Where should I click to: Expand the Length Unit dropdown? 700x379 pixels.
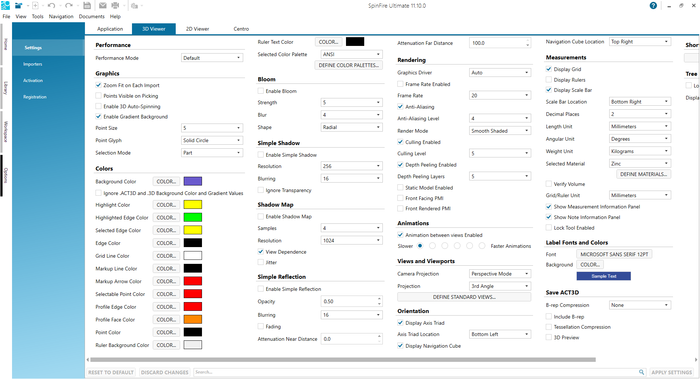coord(639,126)
